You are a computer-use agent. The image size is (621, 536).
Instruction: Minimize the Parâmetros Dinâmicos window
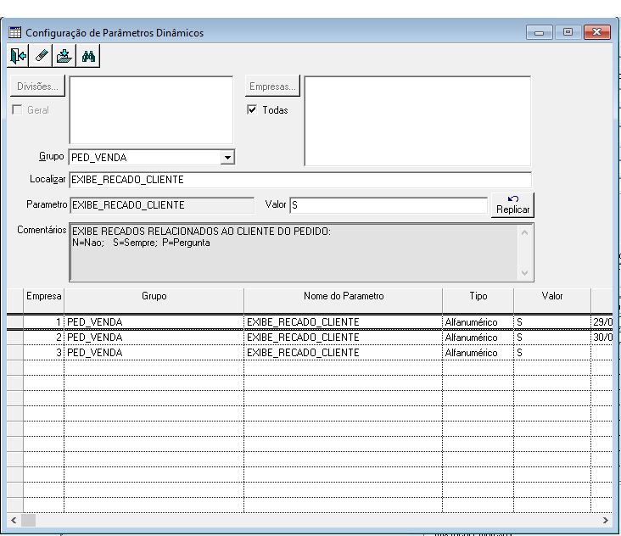pos(539,32)
